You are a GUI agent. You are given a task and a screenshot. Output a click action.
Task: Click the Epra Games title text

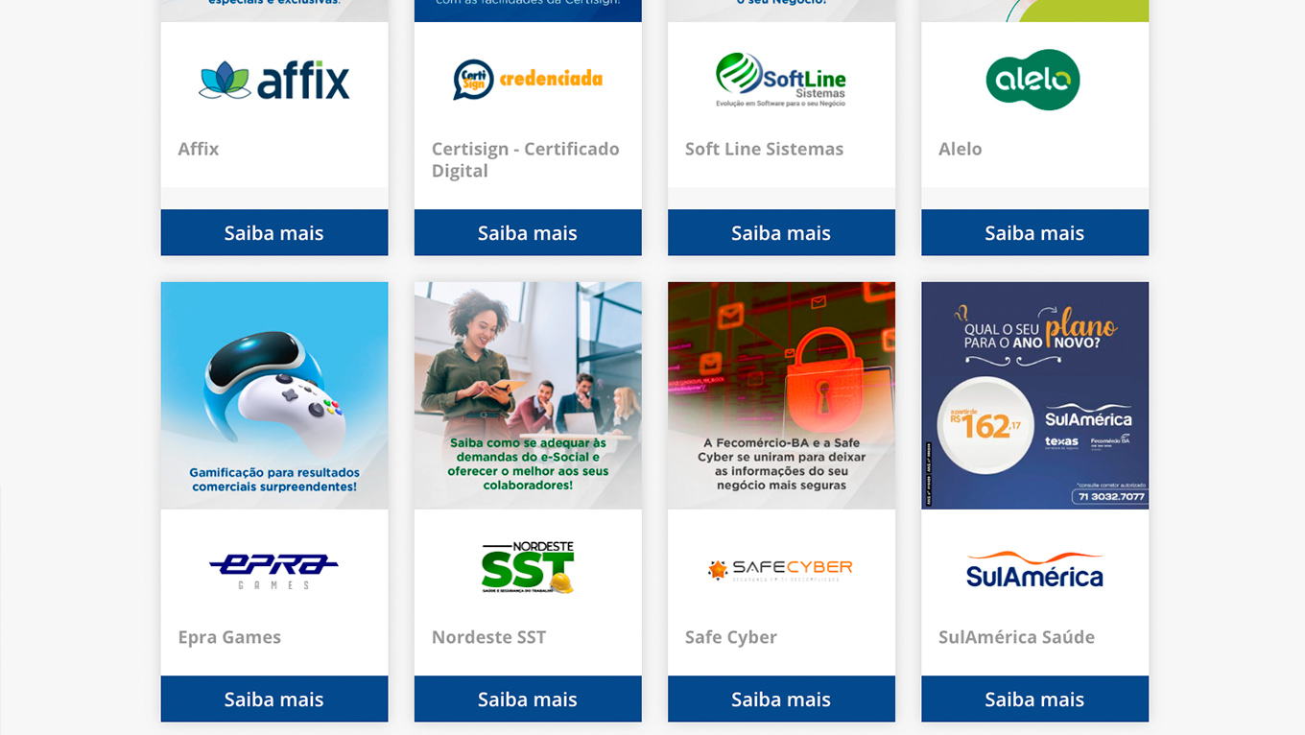coord(229,637)
